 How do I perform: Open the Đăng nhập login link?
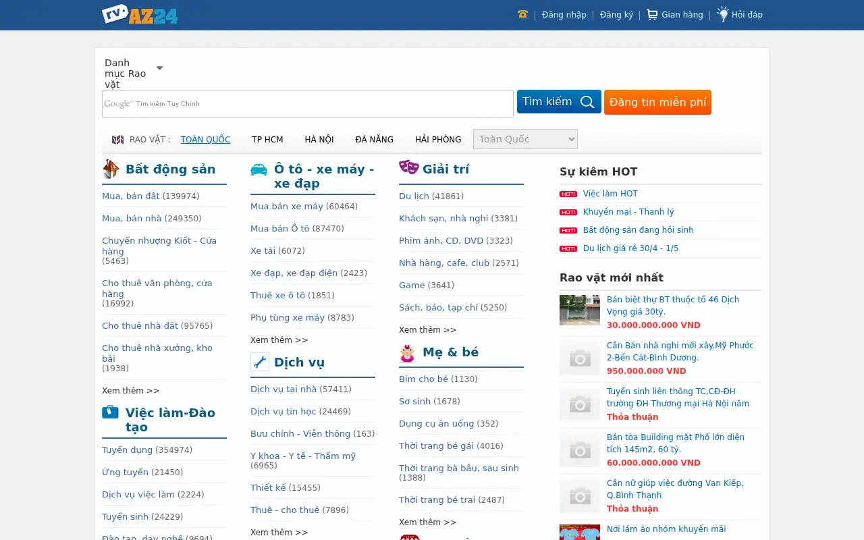pos(564,14)
